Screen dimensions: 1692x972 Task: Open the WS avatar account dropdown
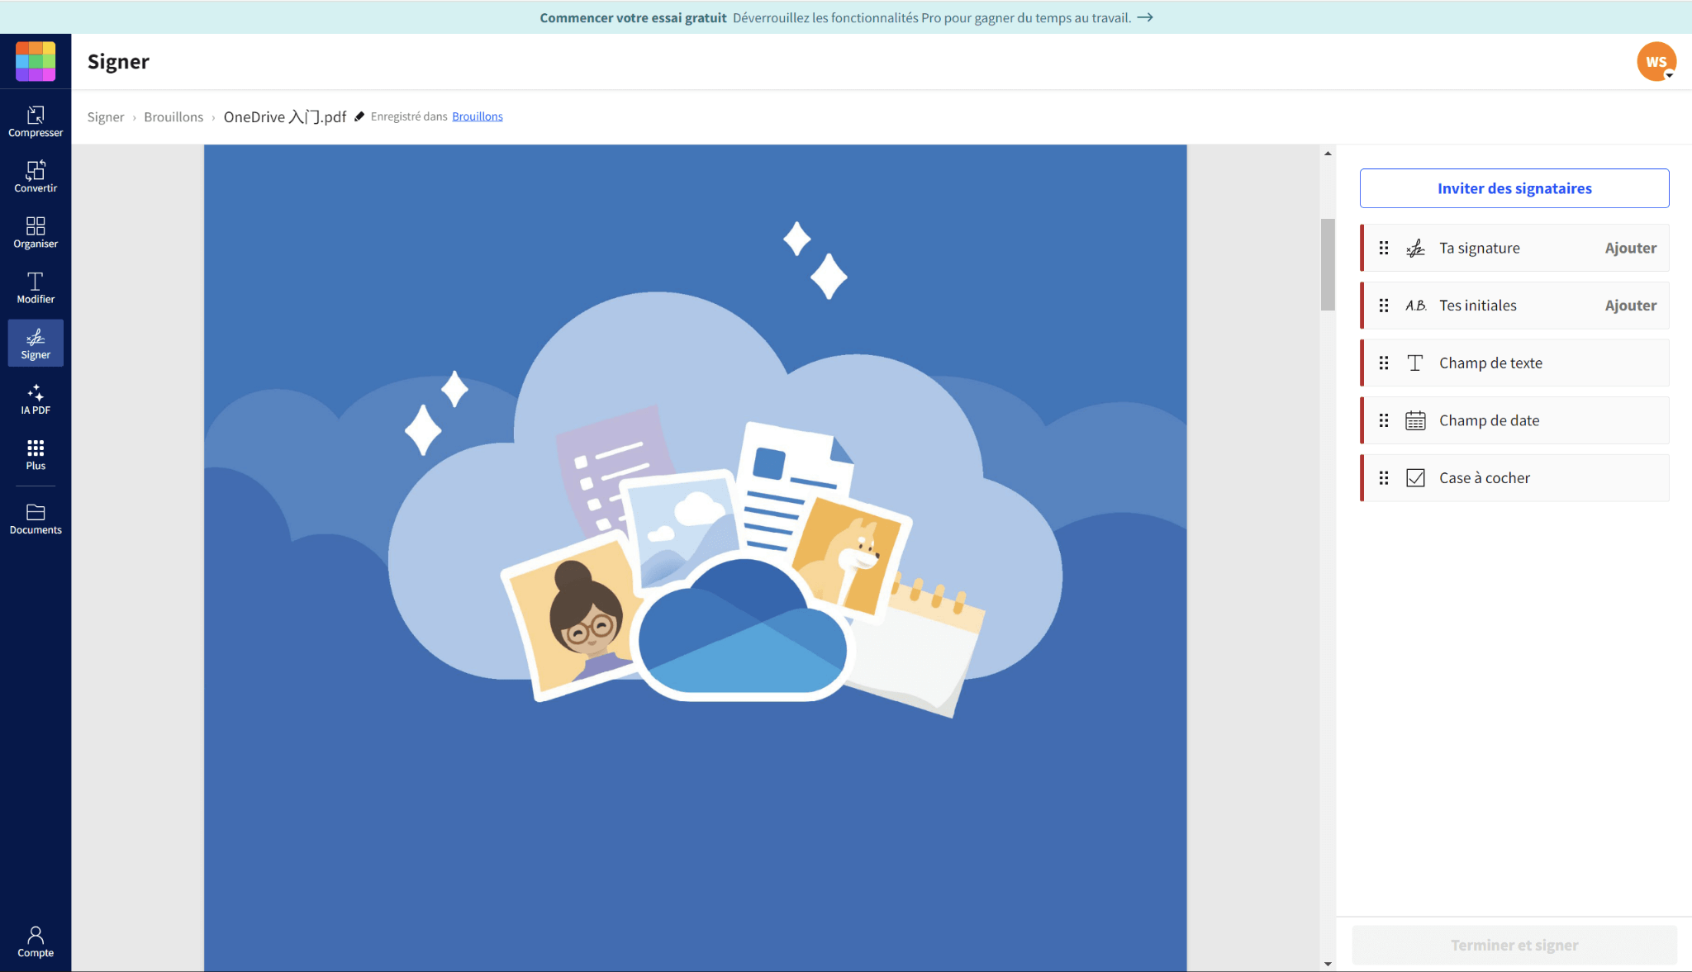[1656, 62]
